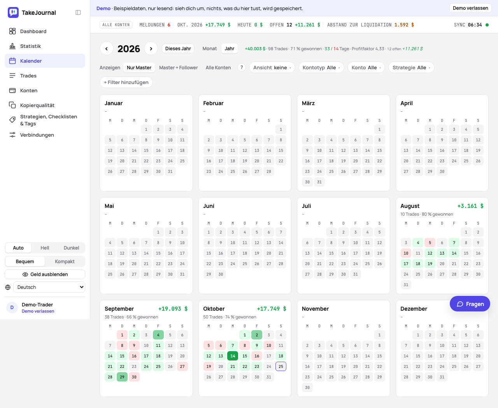Click Demo verlassen button at top
The width and height of the screenshot is (498, 408).
470,8
